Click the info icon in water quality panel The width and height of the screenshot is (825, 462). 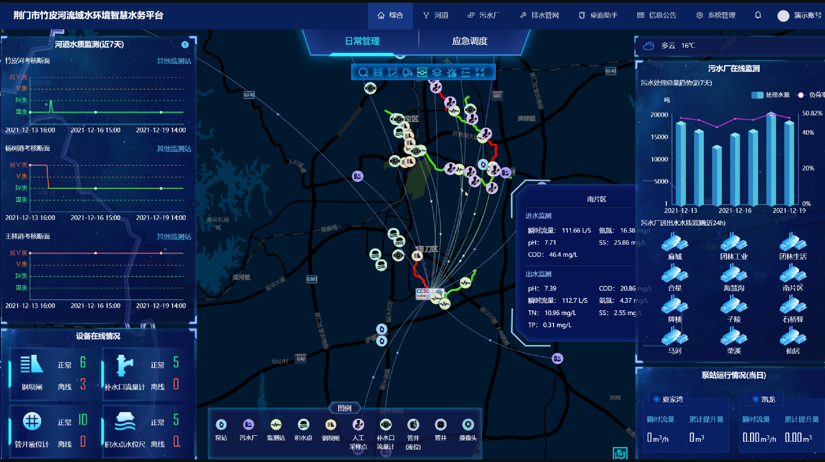point(185,45)
